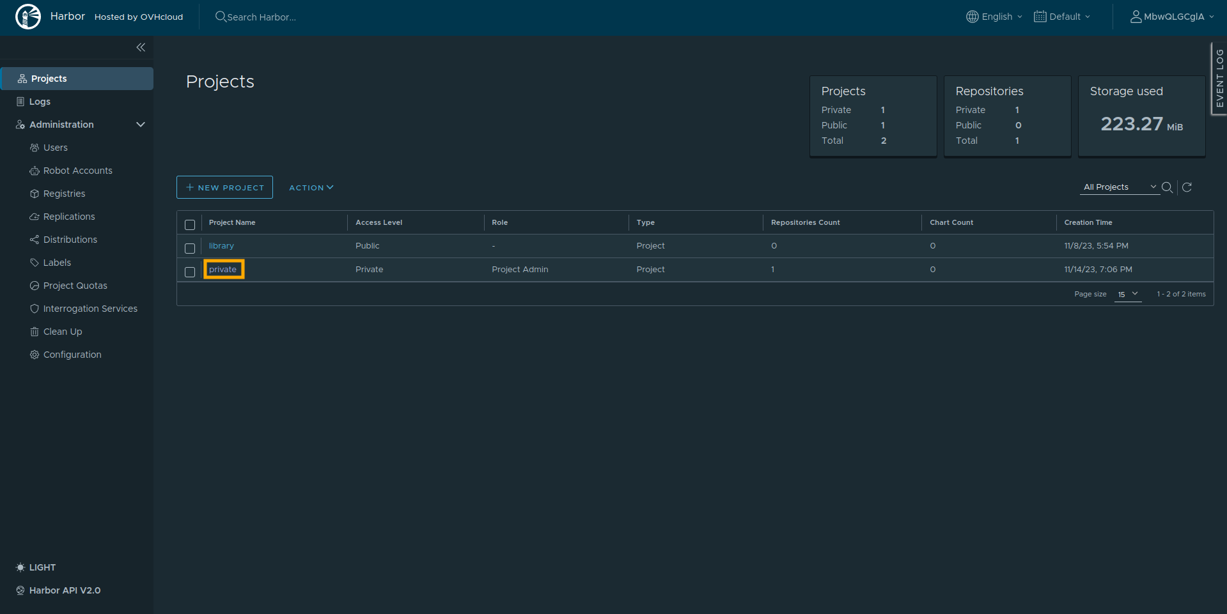1227x614 pixels.
Task: Click the Distributions share icon
Action: tap(35, 240)
